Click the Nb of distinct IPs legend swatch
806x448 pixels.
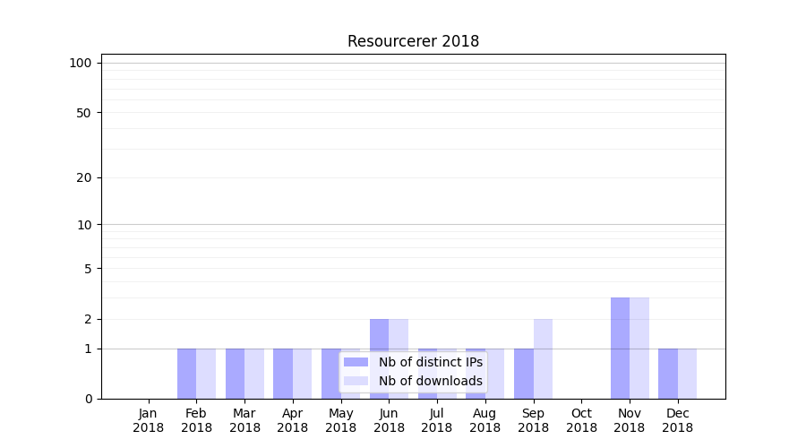point(356,362)
